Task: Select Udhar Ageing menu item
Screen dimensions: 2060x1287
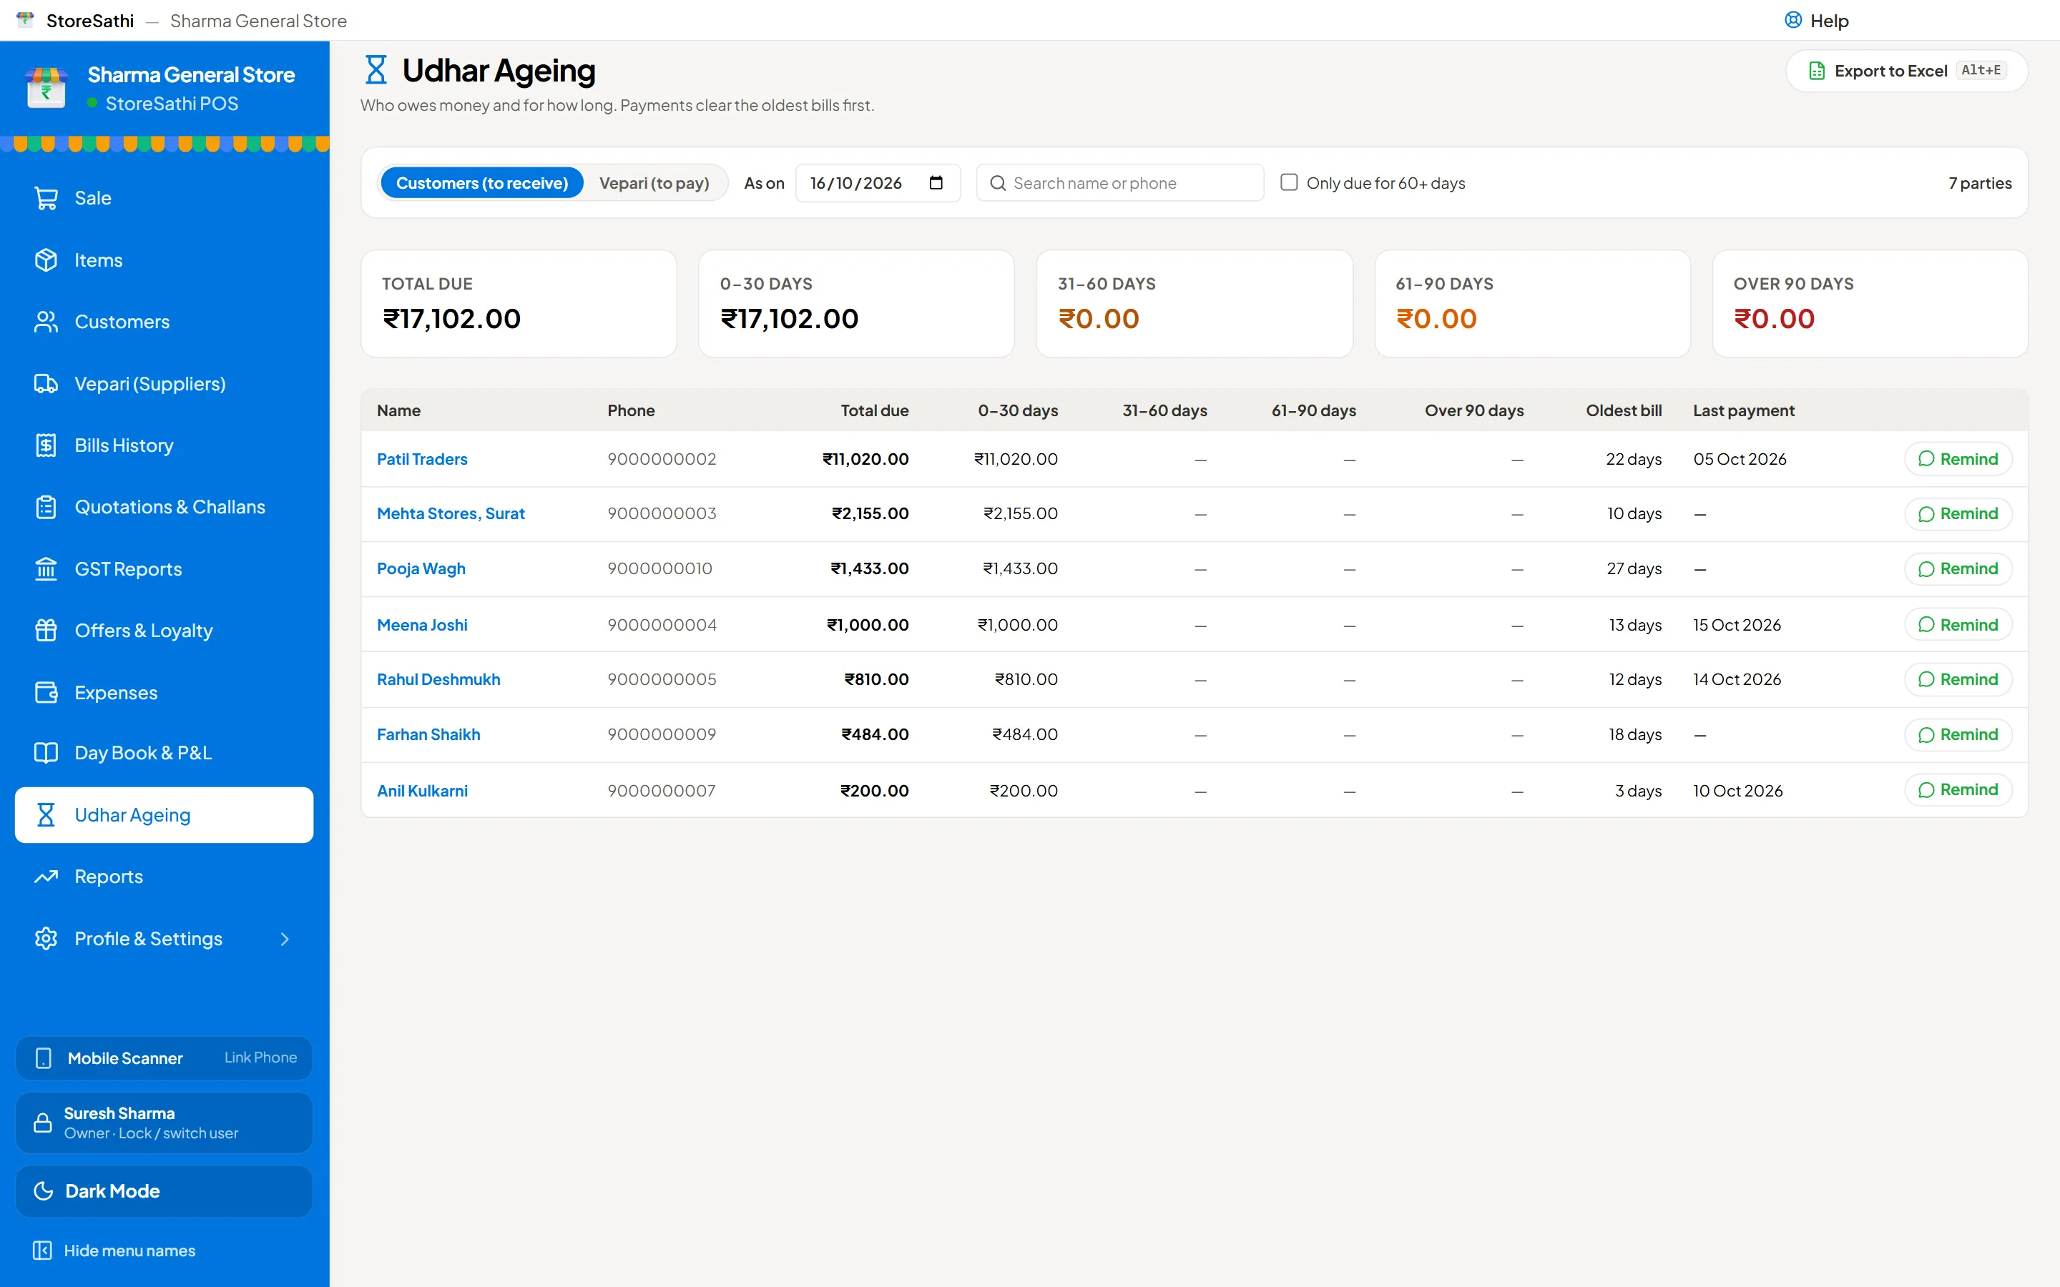Action: click(x=165, y=815)
